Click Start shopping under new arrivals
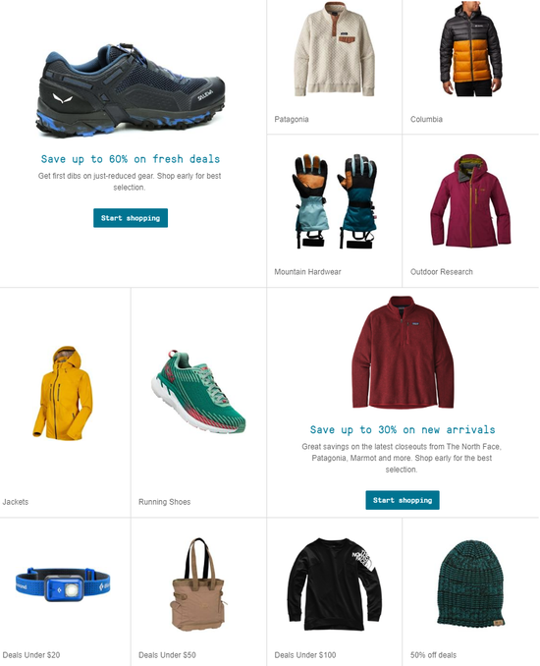540x666 pixels. pyautogui.click(x=402, y=500)
